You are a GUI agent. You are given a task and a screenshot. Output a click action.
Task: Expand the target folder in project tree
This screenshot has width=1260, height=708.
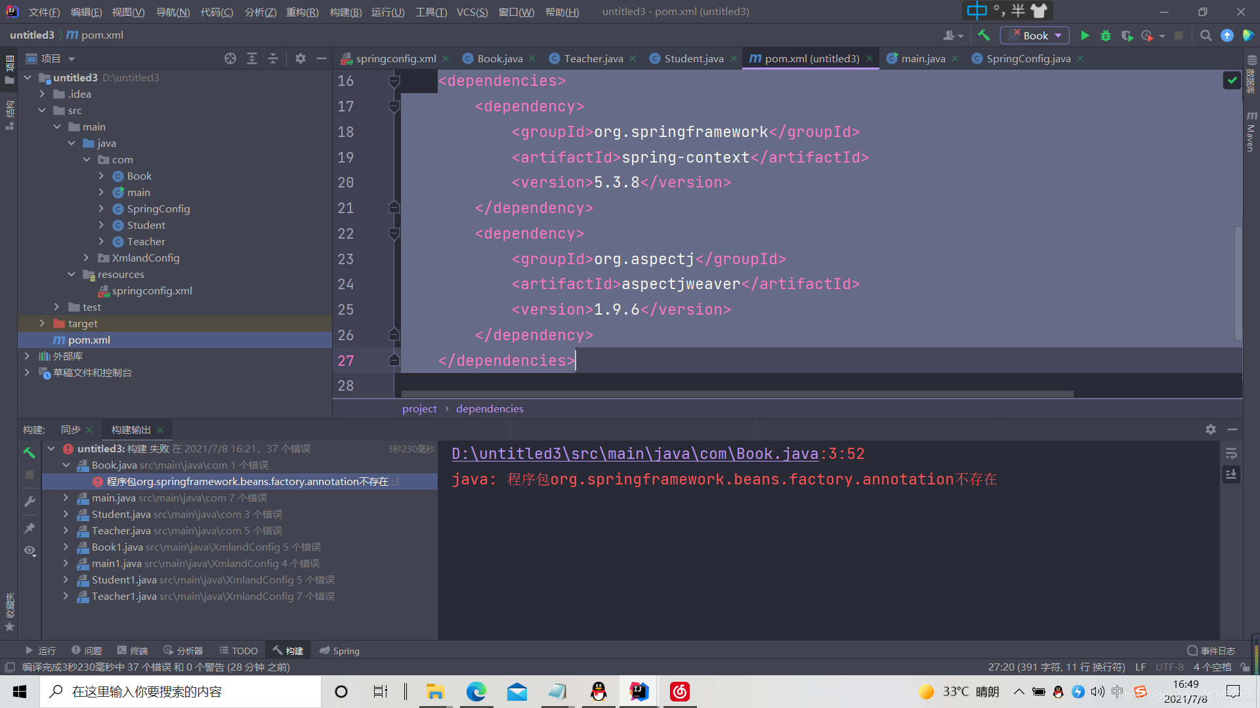42,323
